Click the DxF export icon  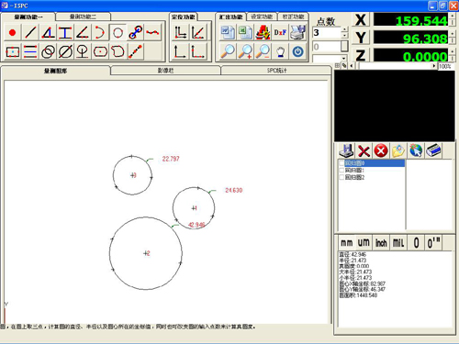click(280, 32)
